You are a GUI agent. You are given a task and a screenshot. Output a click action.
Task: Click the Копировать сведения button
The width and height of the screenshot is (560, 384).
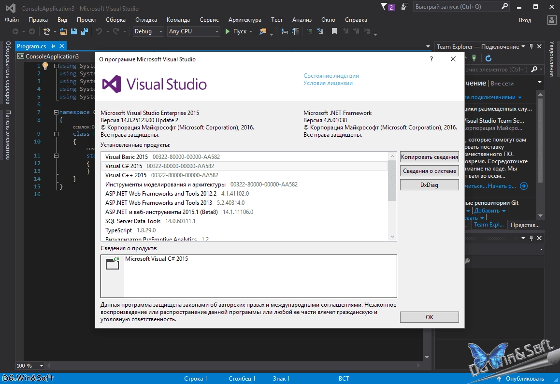[x=429, y=156]
